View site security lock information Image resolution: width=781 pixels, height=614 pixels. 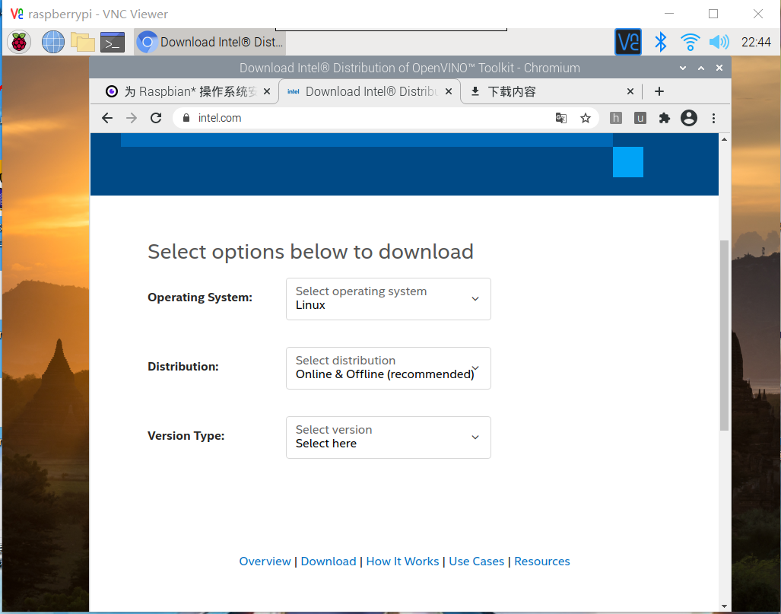point(186,118)
